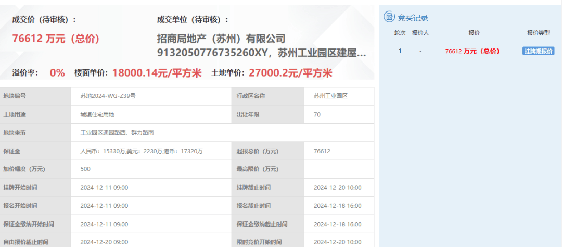This screenshot has width=562, height=247.
Task: Click the 地块坐落 label cell
Action: pos(35,133)
